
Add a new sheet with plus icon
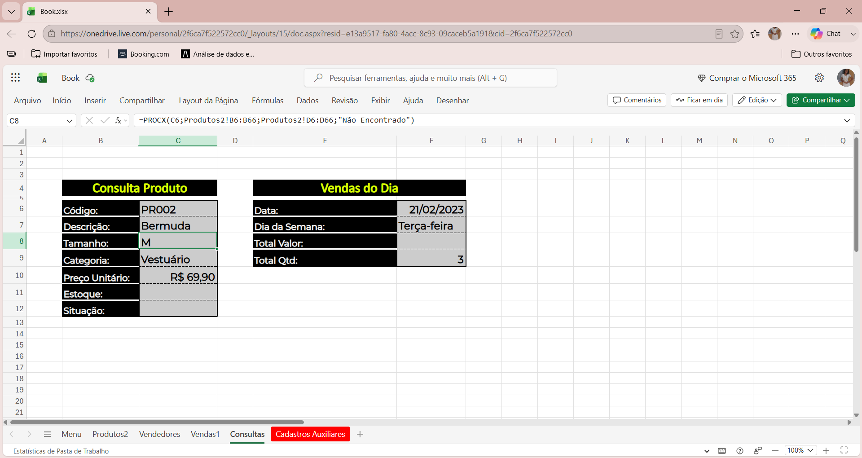pyautogui.click(x=360, y=434)
